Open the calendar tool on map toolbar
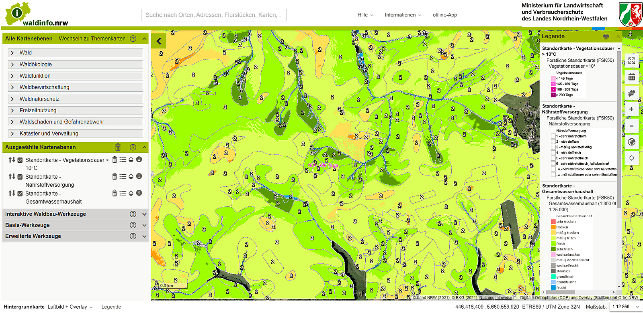 [x=631, y=77]
